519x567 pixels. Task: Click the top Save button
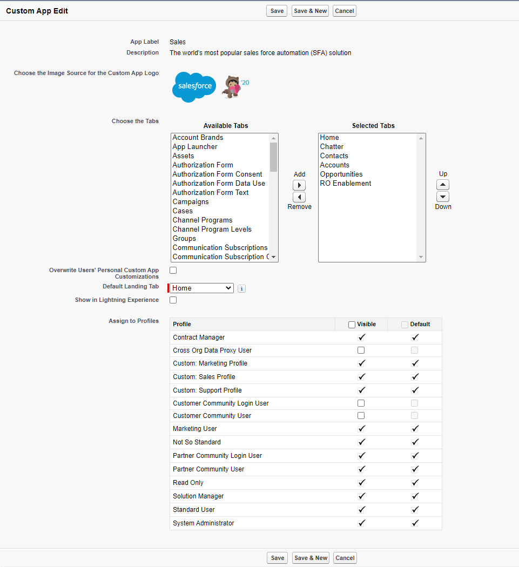pos(277,11)
